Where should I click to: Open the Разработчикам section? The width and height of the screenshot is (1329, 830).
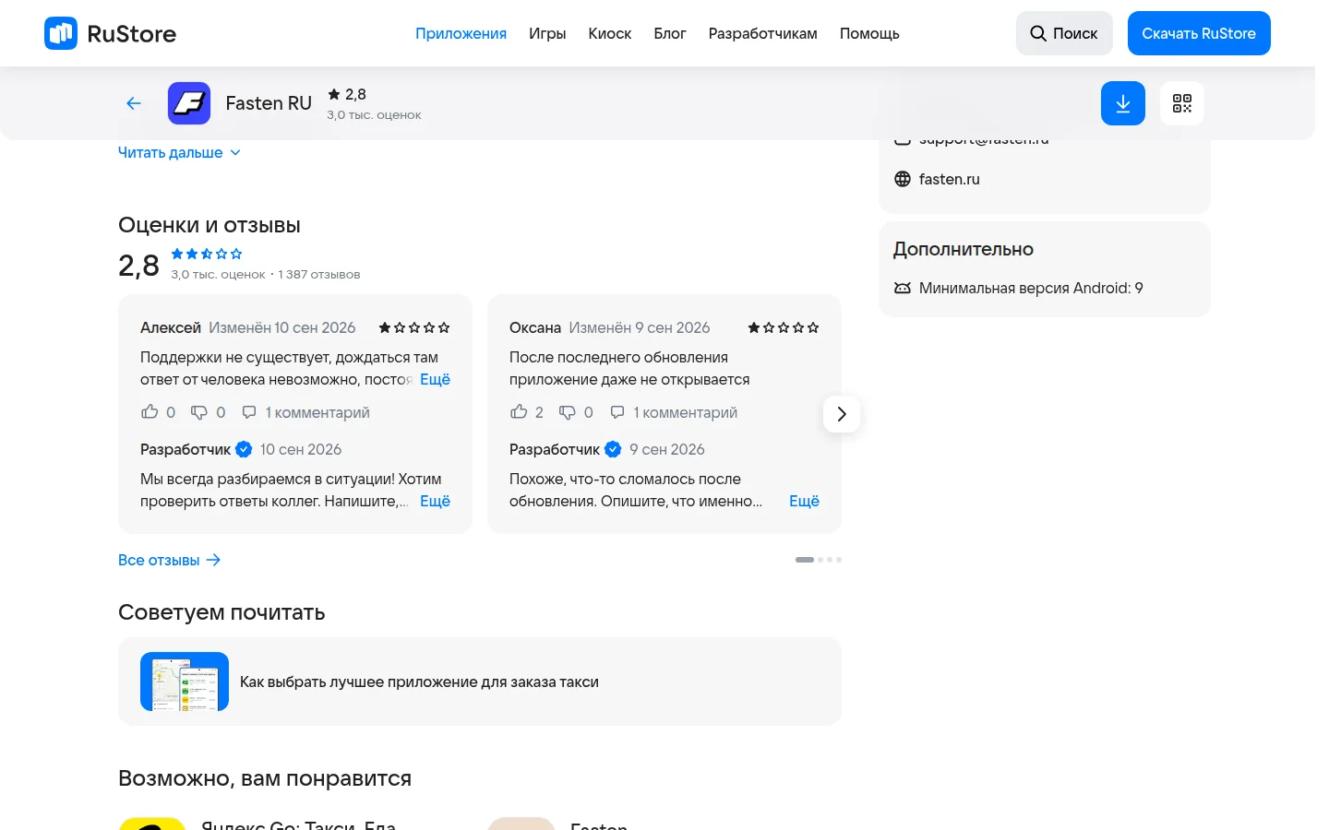coord(763,33)
